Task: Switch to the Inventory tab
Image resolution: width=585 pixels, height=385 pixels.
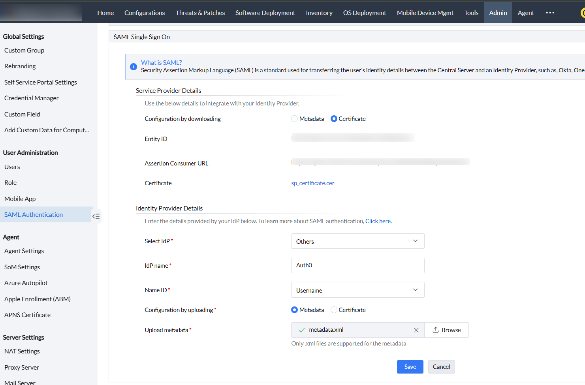Action: click(x=319, y=13)
